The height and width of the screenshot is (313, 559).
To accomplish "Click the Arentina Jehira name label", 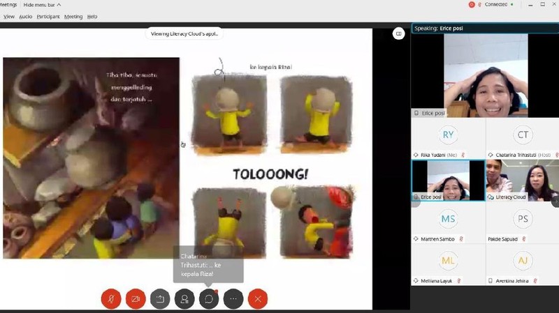I will [512, 281].
